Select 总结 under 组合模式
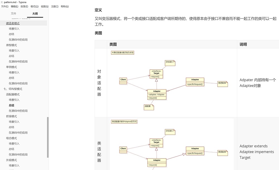The image size is (279, 170). tap(11, 149)
